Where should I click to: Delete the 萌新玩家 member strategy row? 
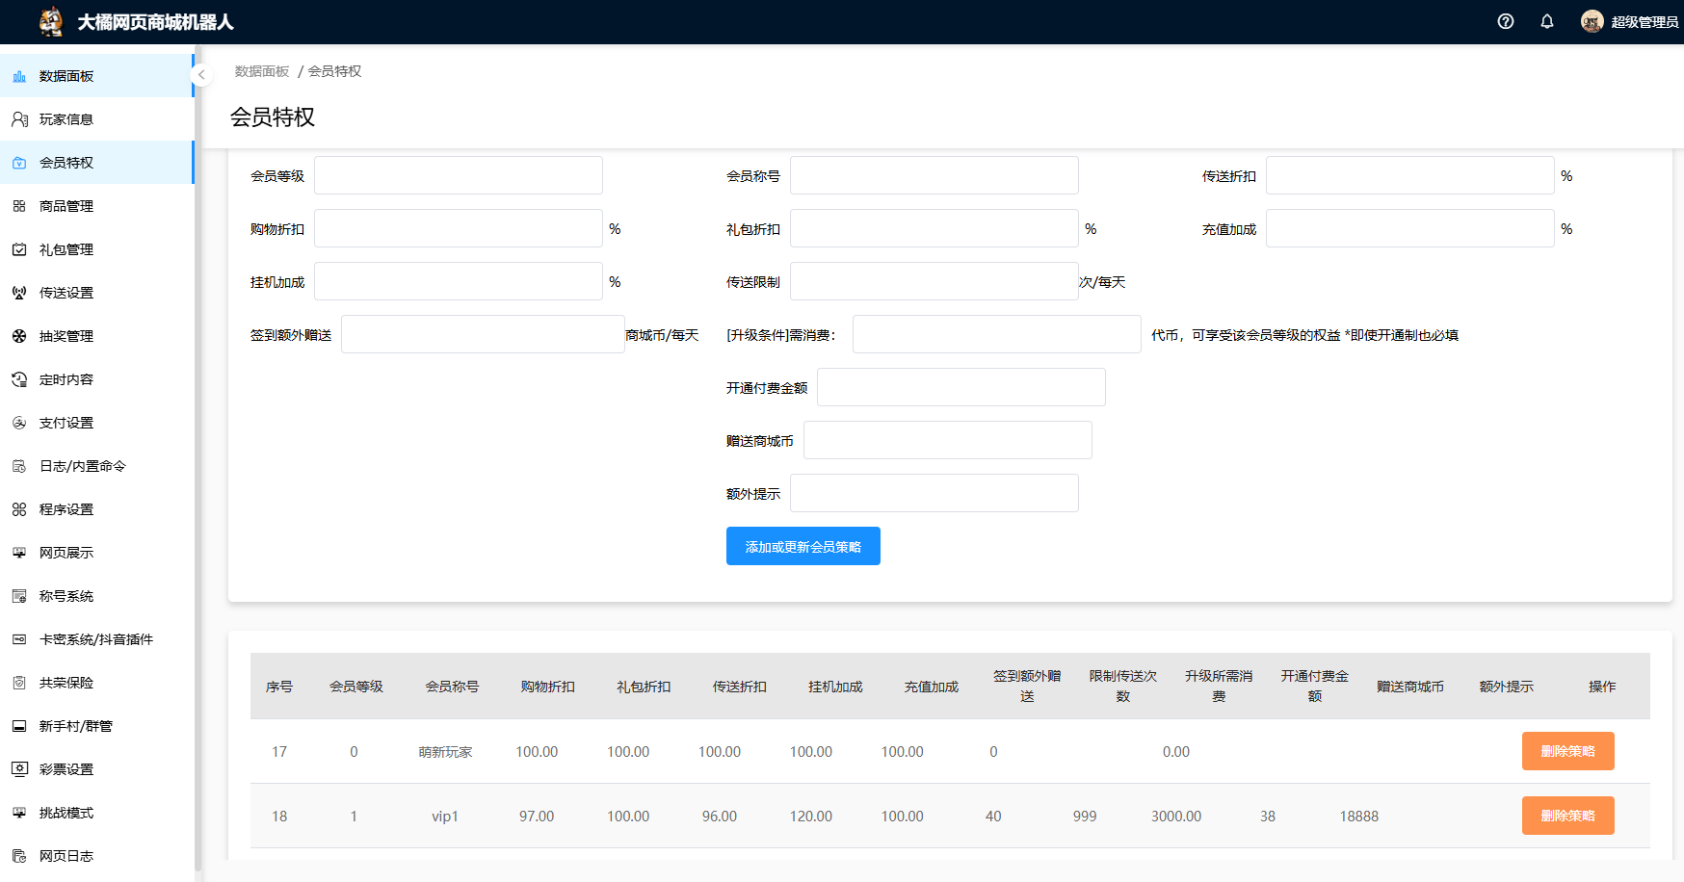click(1567, 751)
